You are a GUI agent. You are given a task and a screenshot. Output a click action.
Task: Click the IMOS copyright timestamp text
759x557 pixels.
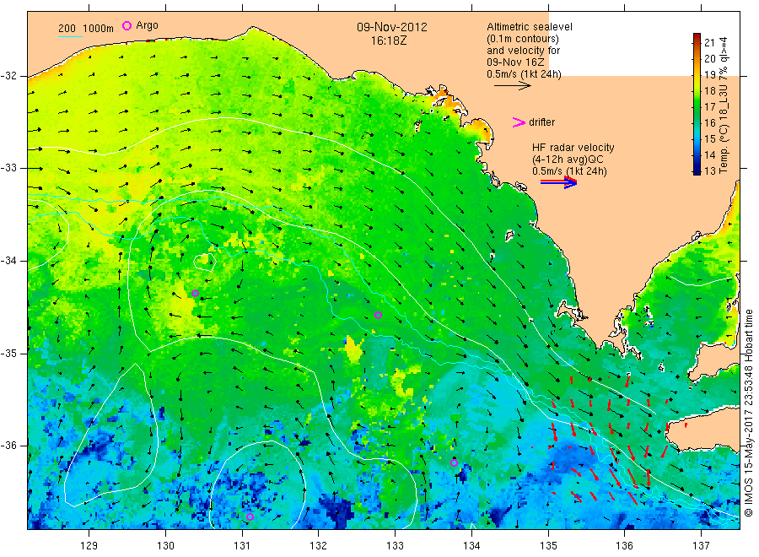749,413
